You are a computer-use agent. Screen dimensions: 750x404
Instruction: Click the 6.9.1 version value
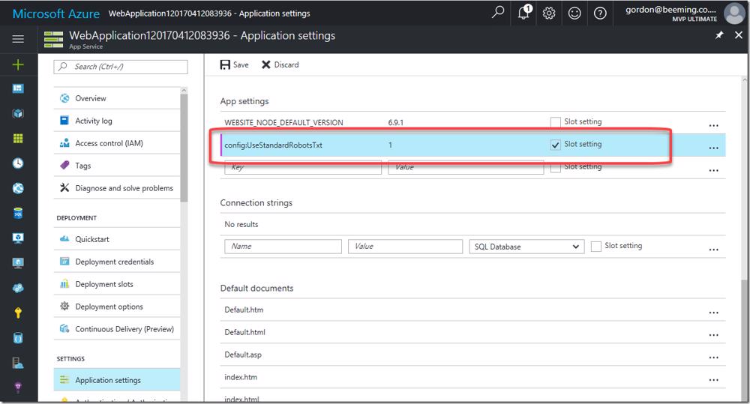pyautogui.click(x=395, y=122)
